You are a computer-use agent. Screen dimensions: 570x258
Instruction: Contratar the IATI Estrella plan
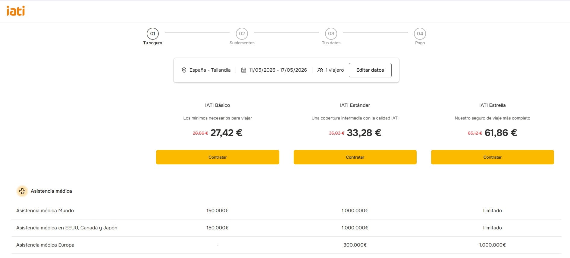point(492,157)
